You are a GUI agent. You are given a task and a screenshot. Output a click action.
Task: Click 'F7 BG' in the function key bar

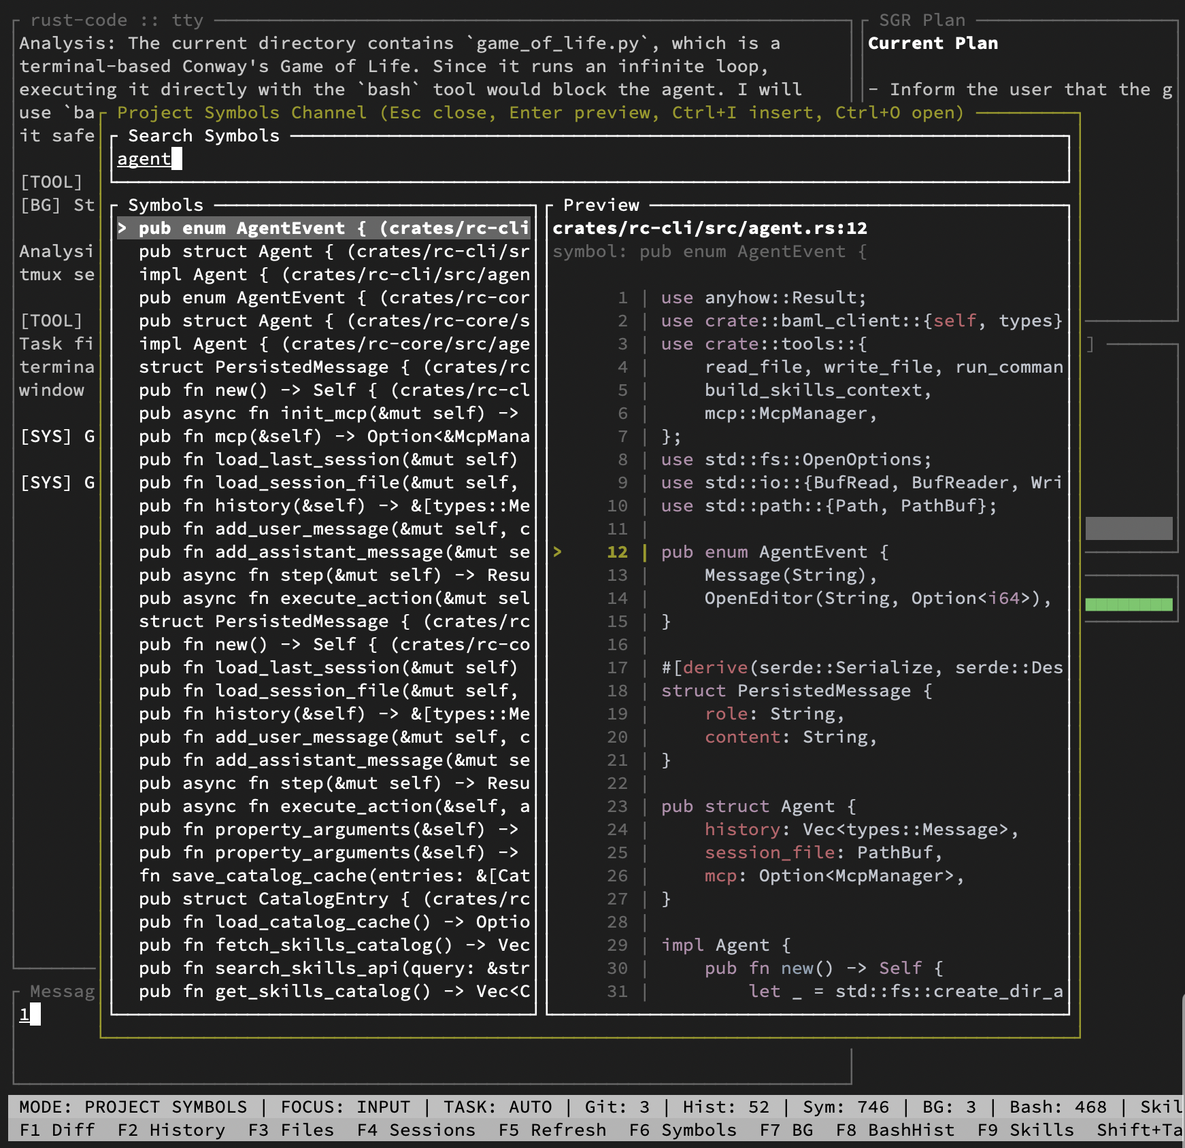(x=786, y=1130)
